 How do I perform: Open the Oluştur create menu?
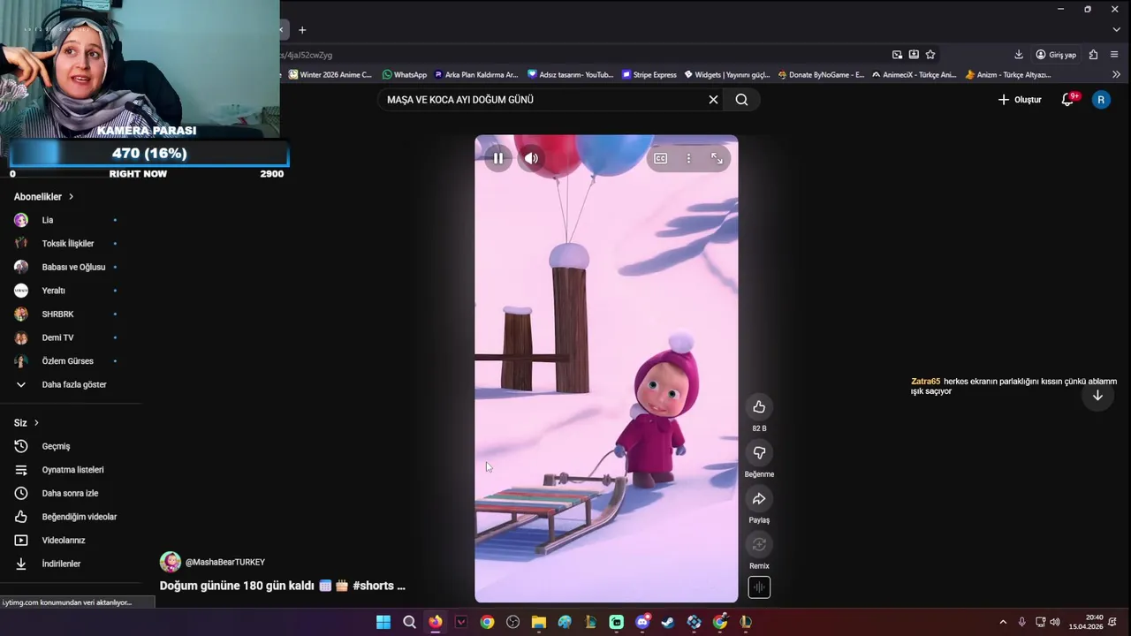(1020, 100)
